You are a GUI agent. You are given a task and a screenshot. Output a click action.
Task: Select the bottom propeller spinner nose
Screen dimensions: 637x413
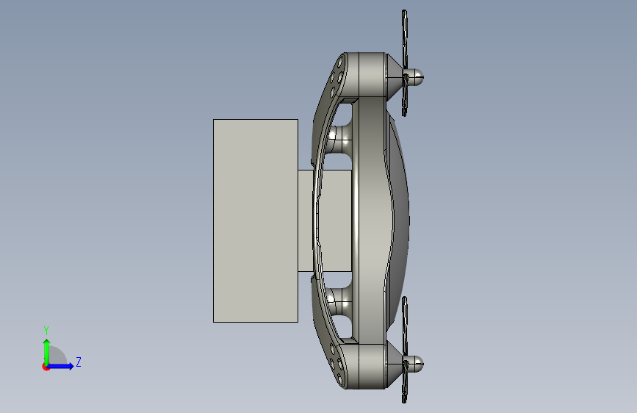click(416, 364)
